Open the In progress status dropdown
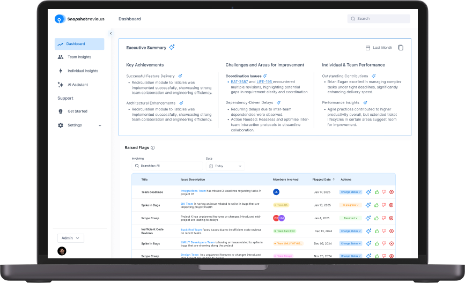The width and height of the screenshot is (465, 283). point(351,205)
